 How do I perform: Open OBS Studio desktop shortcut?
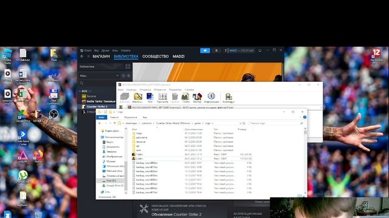(x=53, y=116)
